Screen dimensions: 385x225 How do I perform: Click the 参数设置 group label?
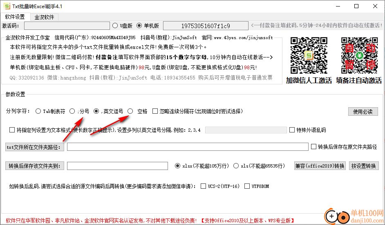click(x=15, y=94)
